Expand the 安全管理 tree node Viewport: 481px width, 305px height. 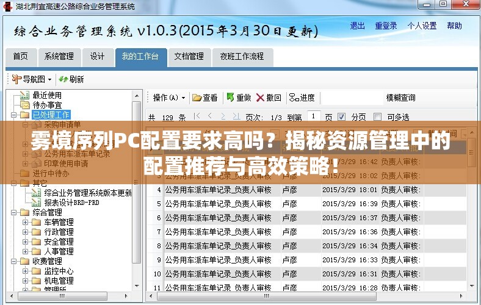25,242
